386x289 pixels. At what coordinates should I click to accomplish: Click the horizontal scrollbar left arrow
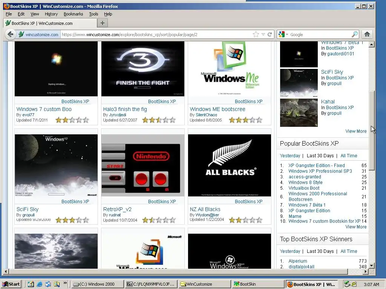[6, 272]
